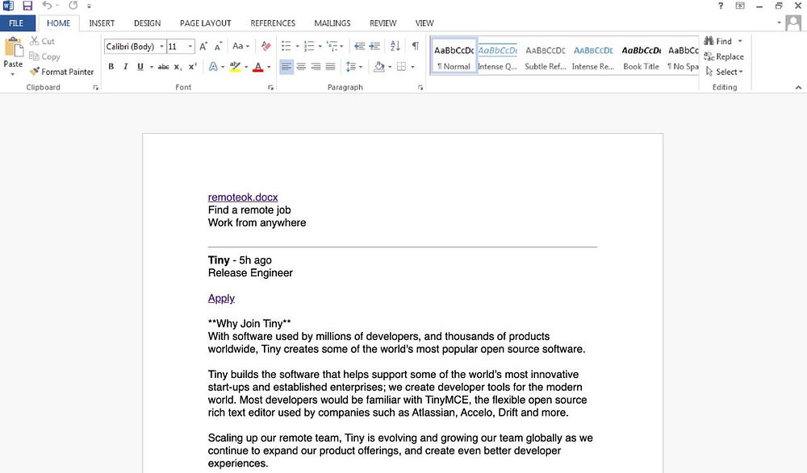Open the FILE tab
Screen dimensions: 807x473
click(x=16, y=23)
